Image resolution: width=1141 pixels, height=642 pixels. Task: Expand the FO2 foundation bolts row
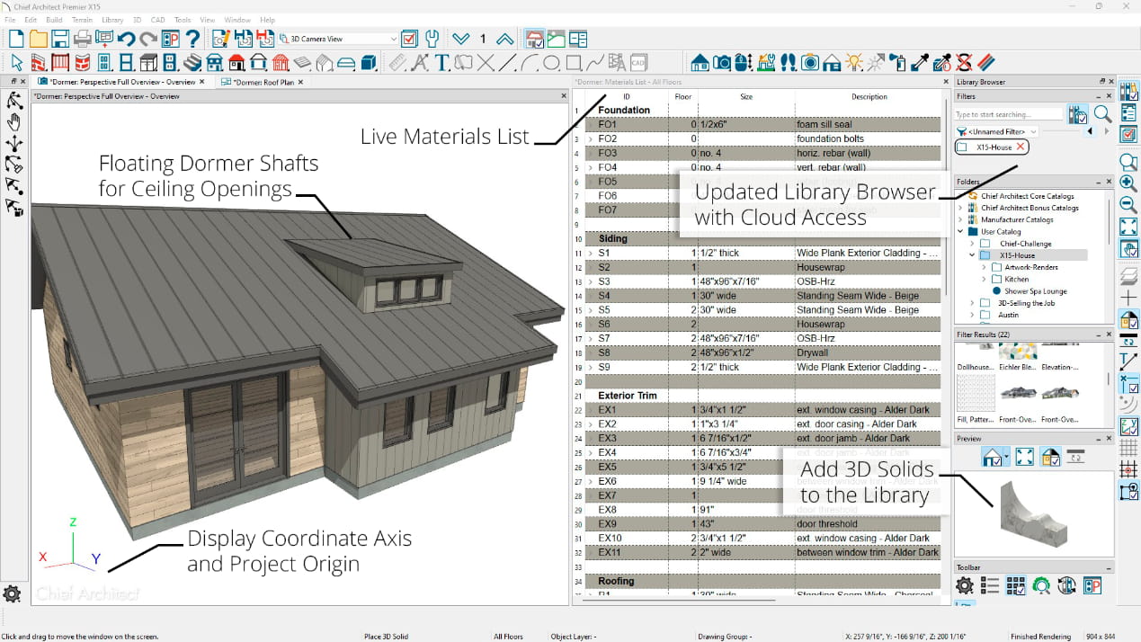click(591, 139)
